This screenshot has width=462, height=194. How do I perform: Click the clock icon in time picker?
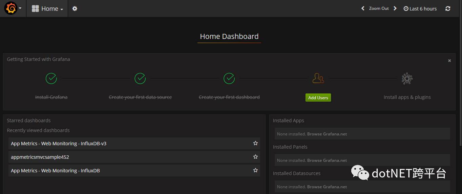[406, 9]
